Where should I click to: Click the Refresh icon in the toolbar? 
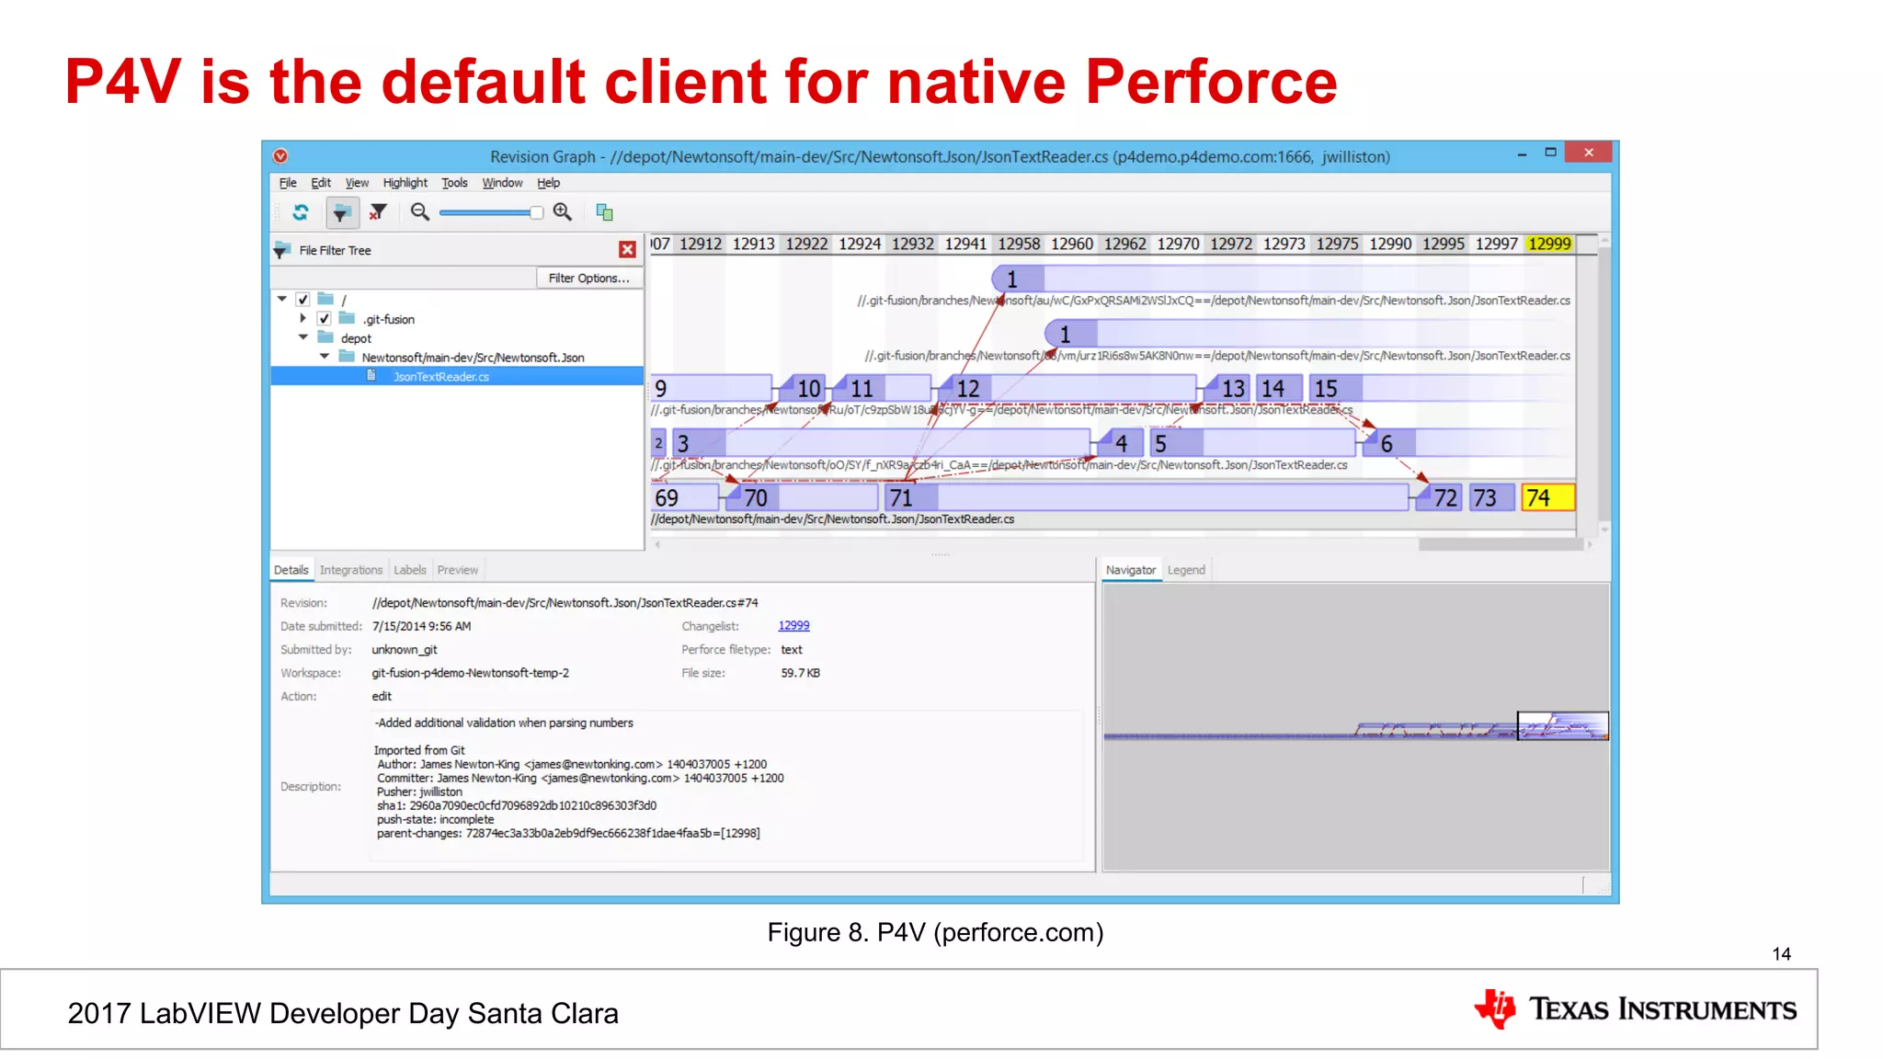(301, 212)
